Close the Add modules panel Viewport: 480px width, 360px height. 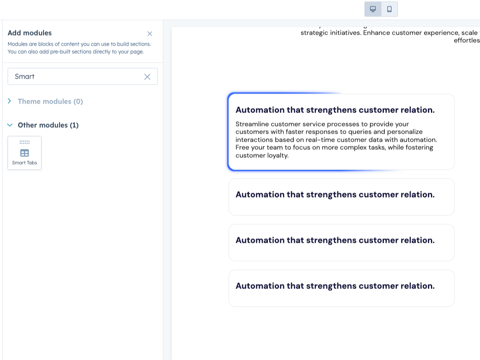tap(150, 33)
